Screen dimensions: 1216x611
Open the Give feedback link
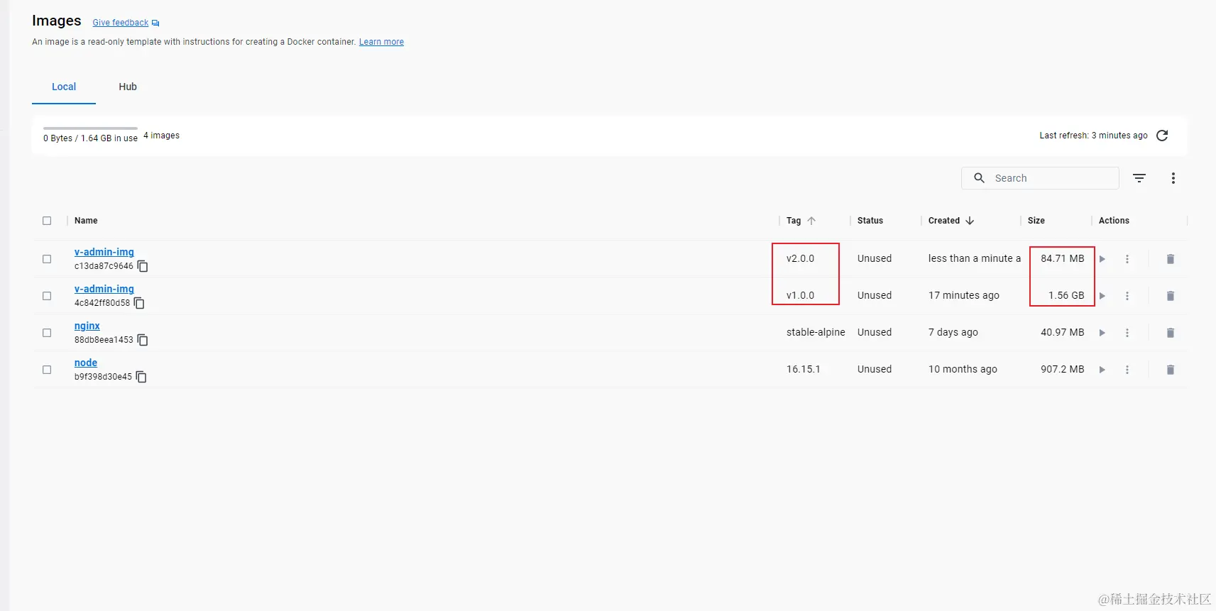click(x=121, y=23)
